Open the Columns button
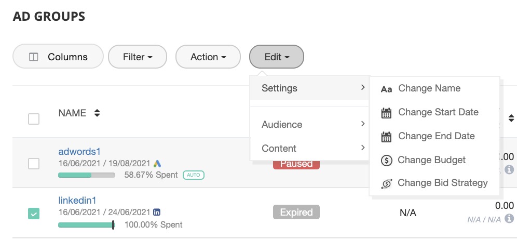 pos(58,57)
